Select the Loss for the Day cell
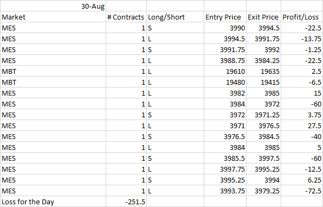Image resolution: width=323 pixels, height=207 pixels. pos(53,202)
